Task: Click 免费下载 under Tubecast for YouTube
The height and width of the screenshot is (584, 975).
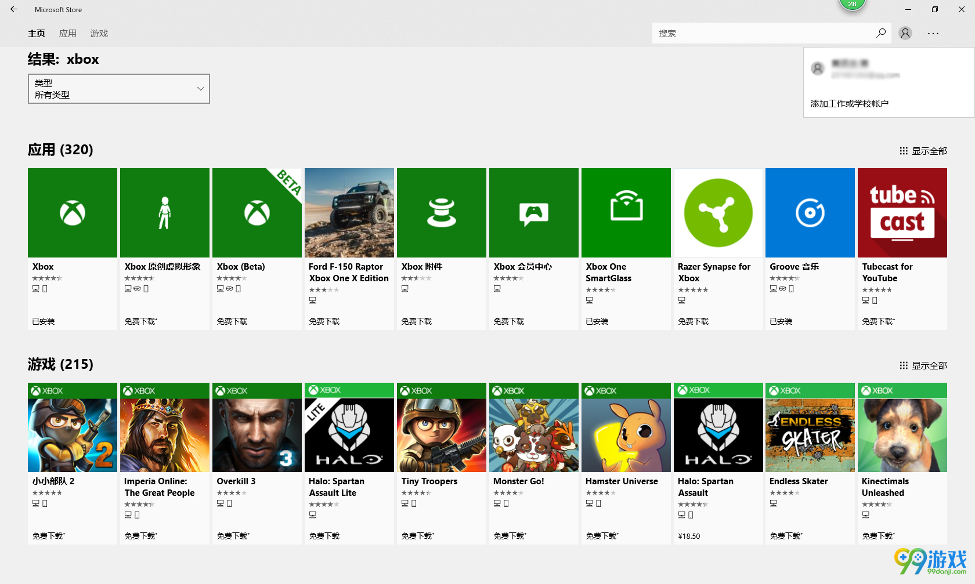Action: (x=879, y=321)
